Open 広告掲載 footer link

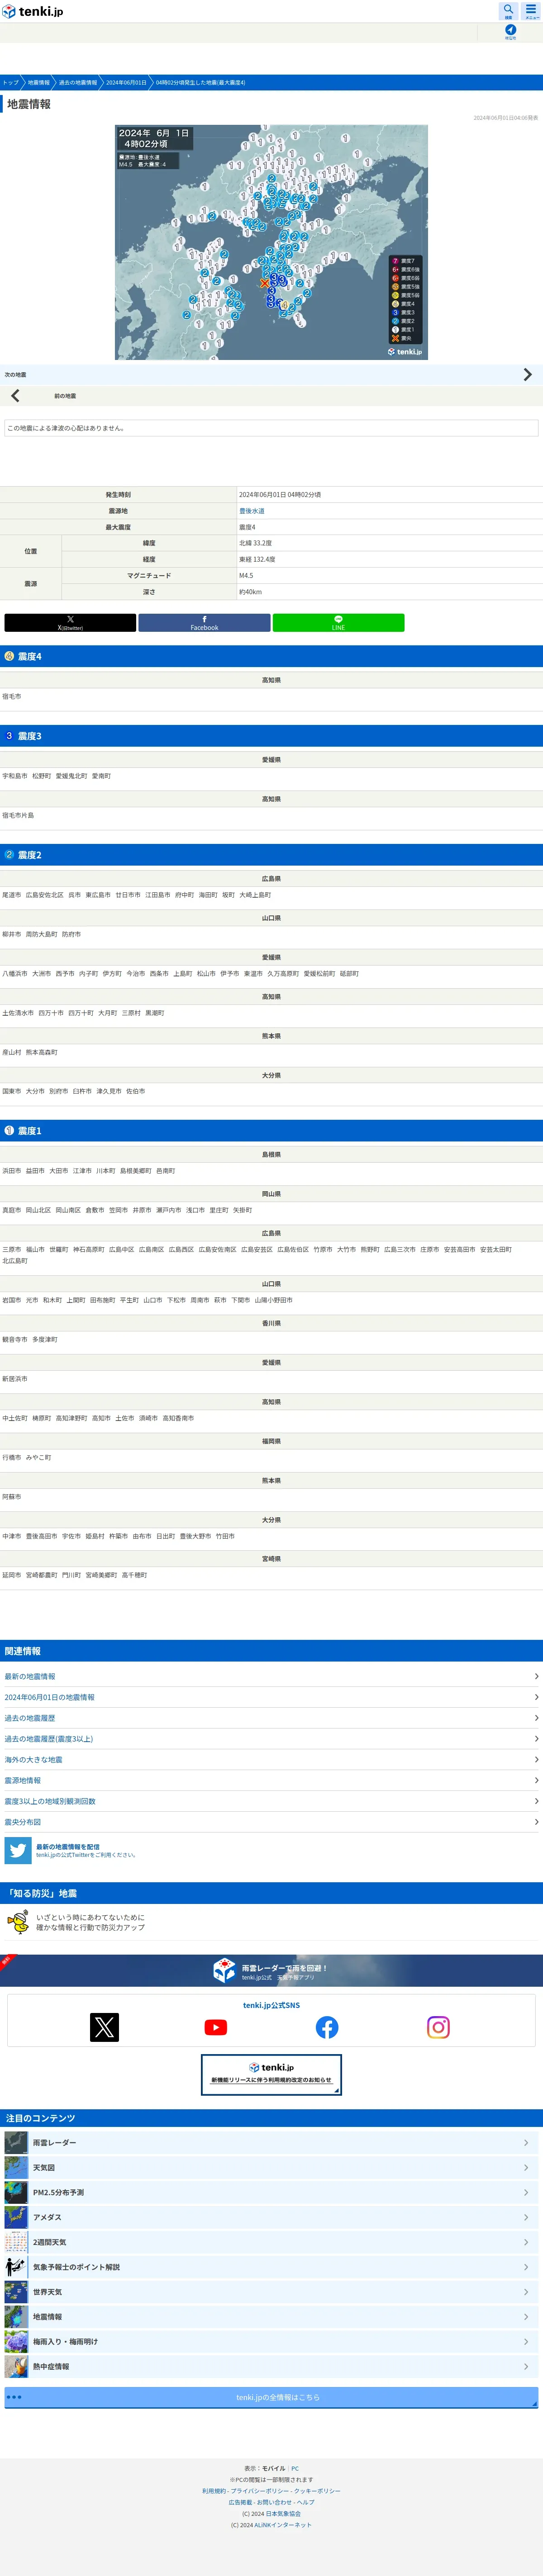240,2502
